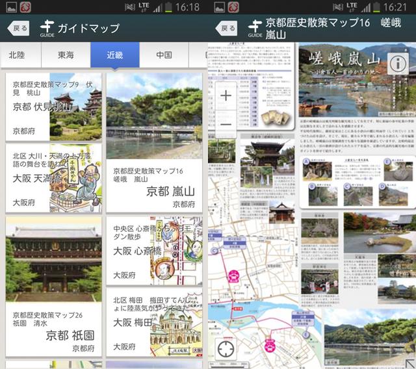Viewport: 416px width, 369px height.
Task: Tap the 16:21 clock in right status bar
Action: click(x=395, y=7)
